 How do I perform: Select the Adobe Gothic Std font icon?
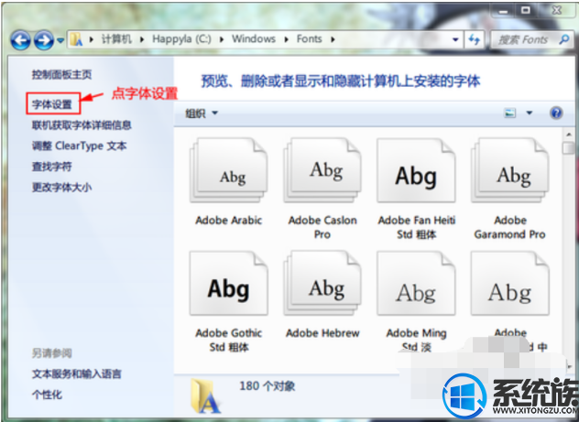point(228,283)
